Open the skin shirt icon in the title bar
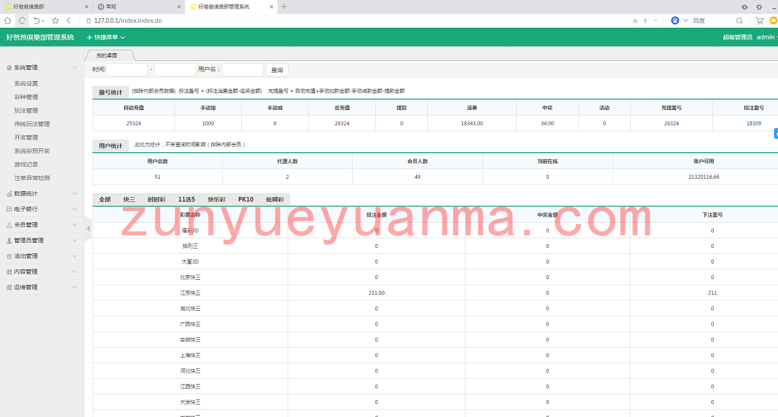 click(759, 6)
